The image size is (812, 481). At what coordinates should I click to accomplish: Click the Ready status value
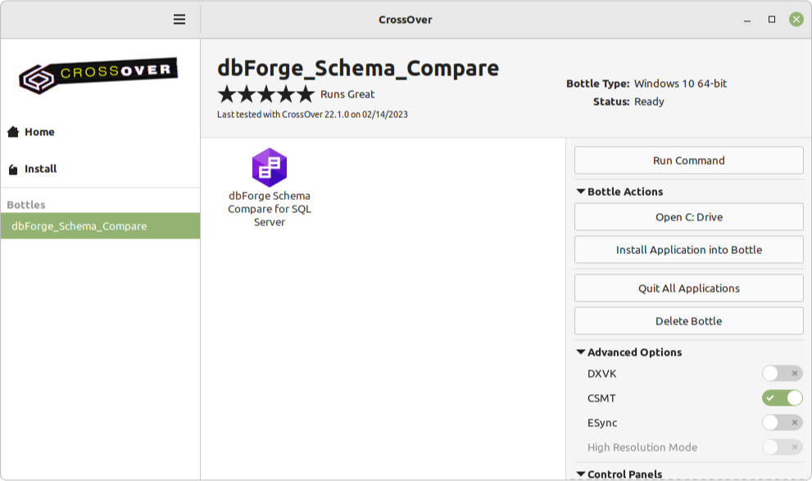(649, 102)
